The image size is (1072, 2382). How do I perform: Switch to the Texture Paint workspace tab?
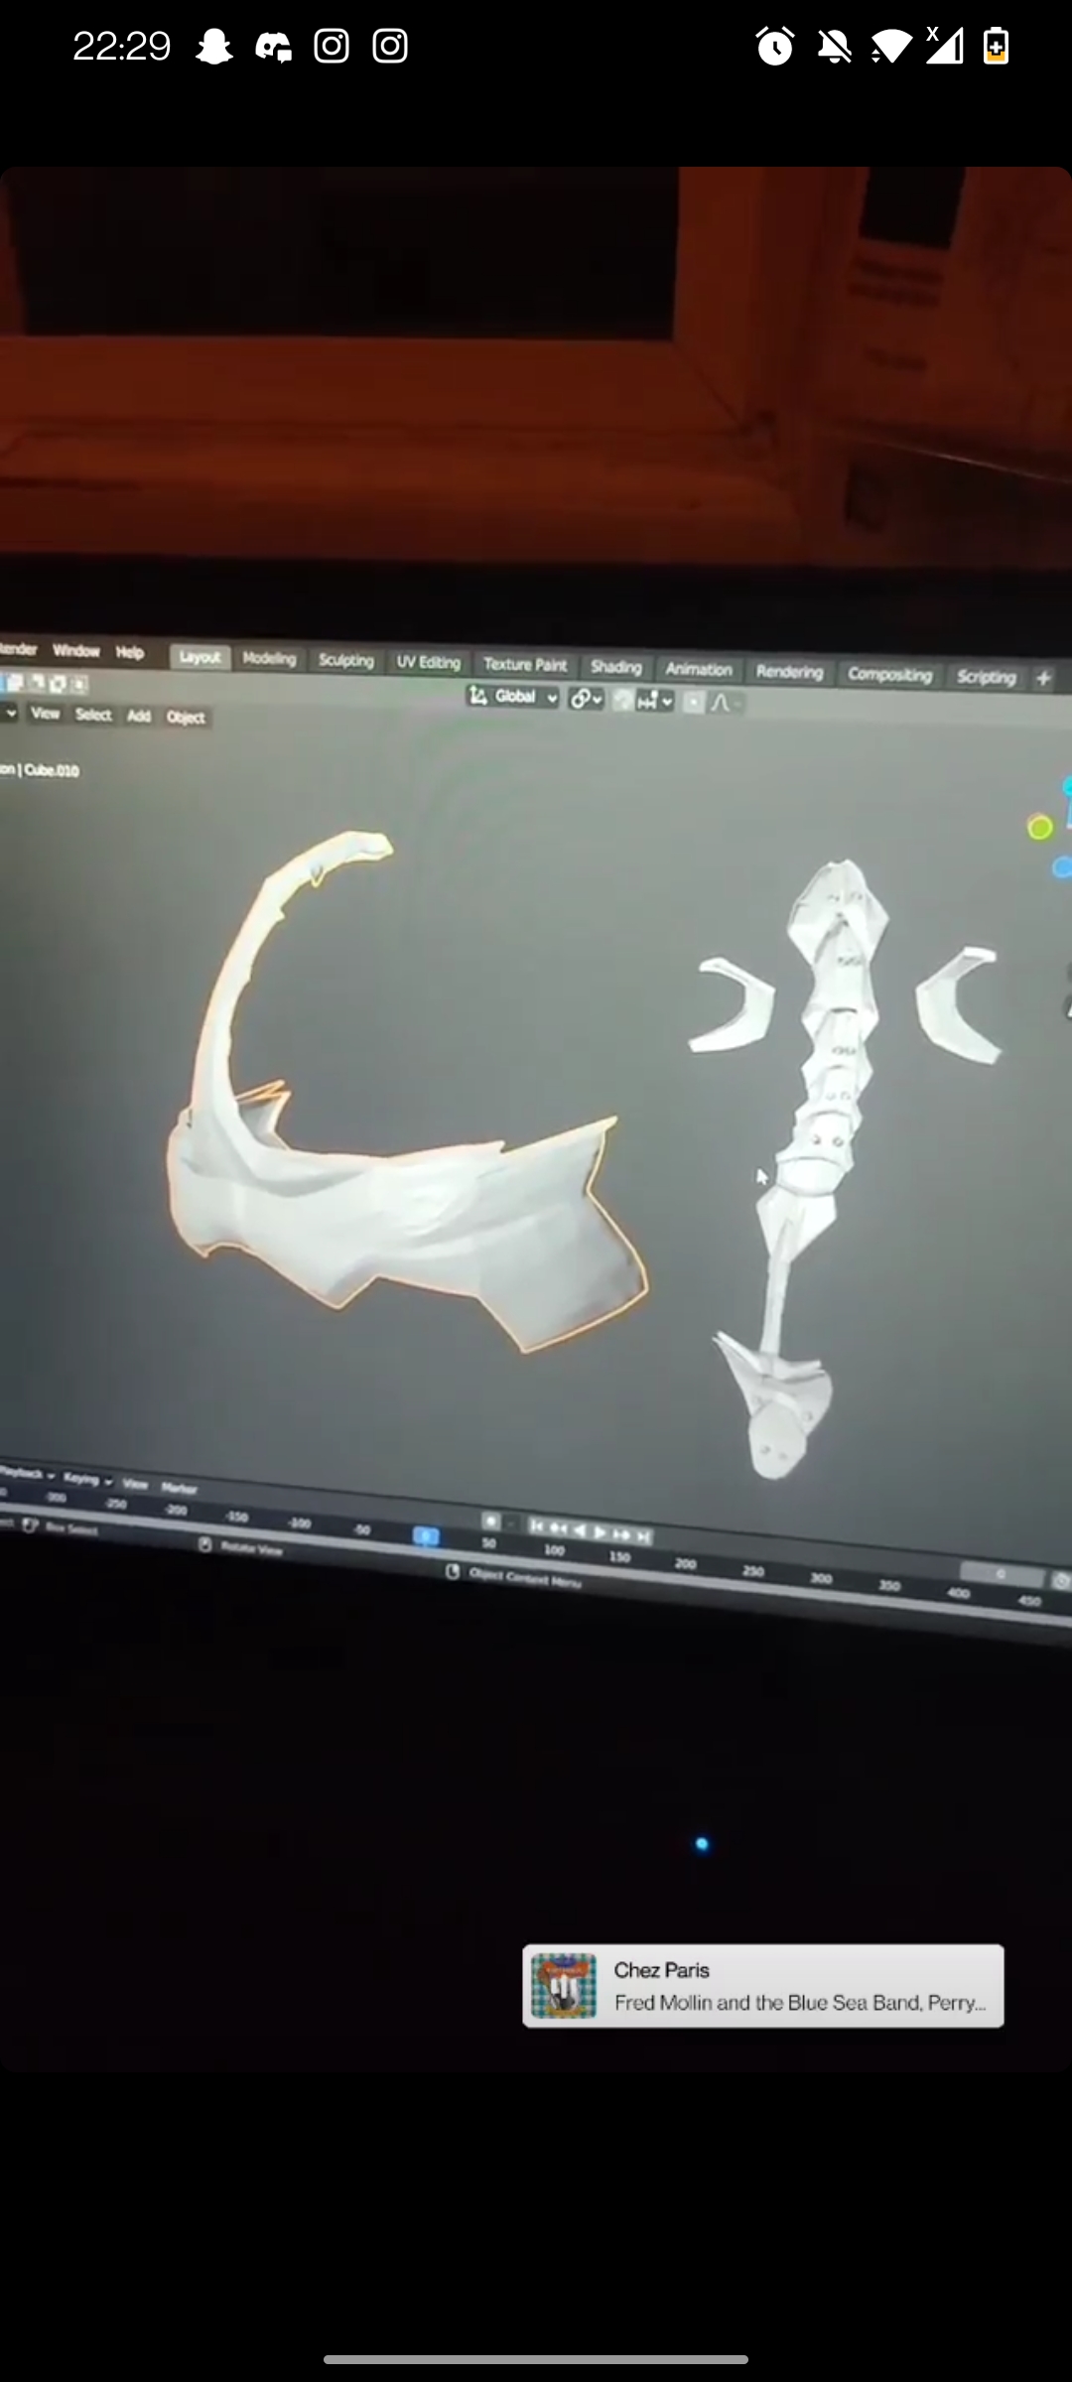point(525,665)
